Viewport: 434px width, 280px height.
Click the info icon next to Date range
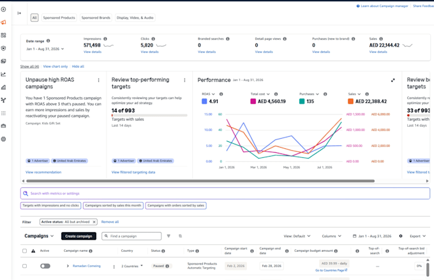click(48, 41)
